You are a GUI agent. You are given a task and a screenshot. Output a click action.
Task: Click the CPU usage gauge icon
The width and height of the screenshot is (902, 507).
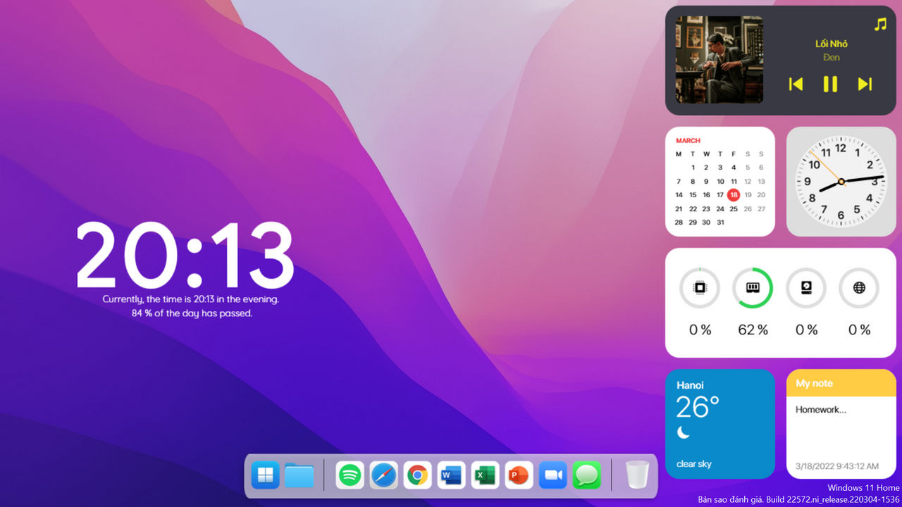coord(700,287)
